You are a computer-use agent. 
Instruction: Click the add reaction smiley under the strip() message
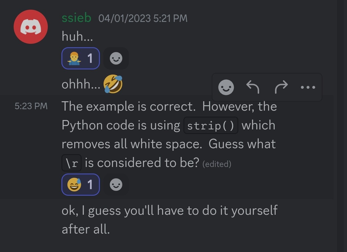[116, 185]
